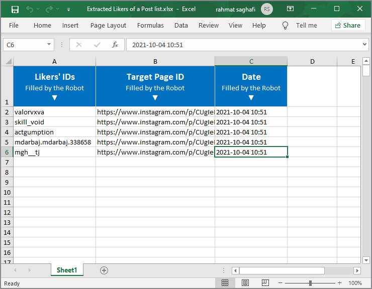
Task: Click the previous sheet navigation arrow
Action: pos(15,270)
